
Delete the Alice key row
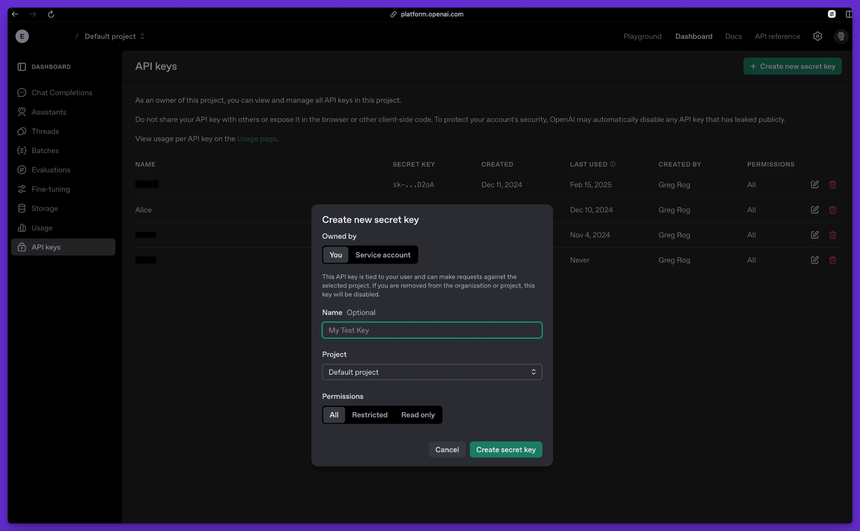click(x=833, y=210)
